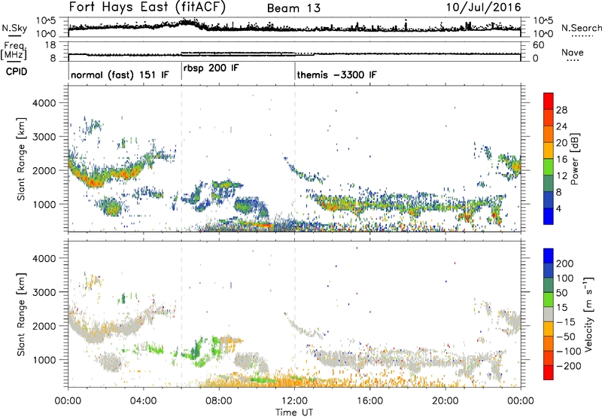Click the '18' tick on the frequency axis

click(x=50, y=45)
